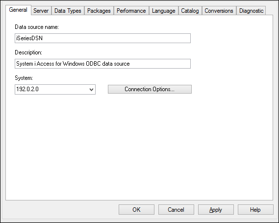279x223 pixels.
Task: Switch to the General tab
Action: pos(18,10)
